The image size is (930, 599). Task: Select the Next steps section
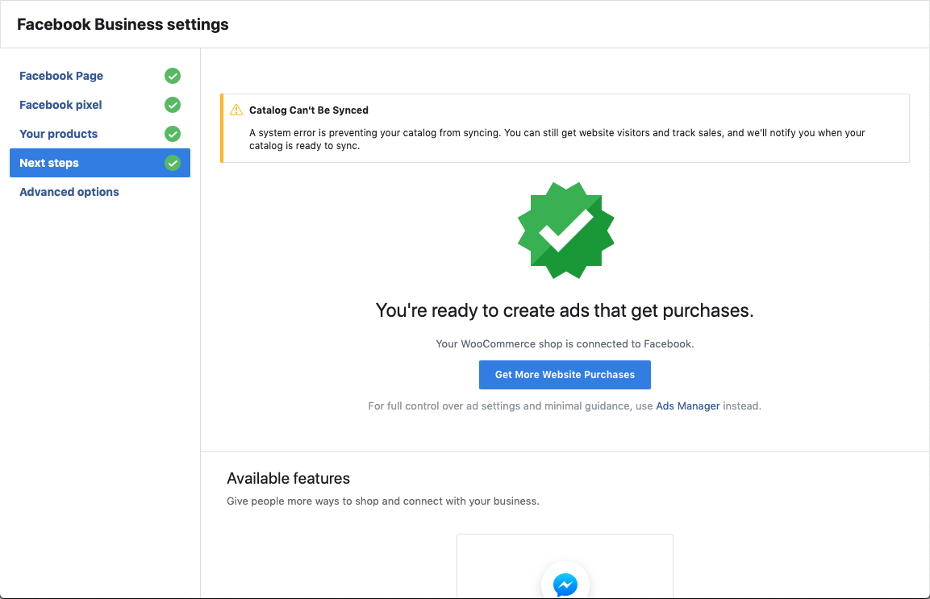point(100,163)
